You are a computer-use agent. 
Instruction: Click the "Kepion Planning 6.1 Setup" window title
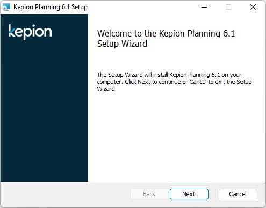point(51,7)
